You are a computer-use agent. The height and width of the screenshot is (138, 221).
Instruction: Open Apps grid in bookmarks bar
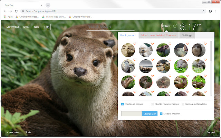8,17
